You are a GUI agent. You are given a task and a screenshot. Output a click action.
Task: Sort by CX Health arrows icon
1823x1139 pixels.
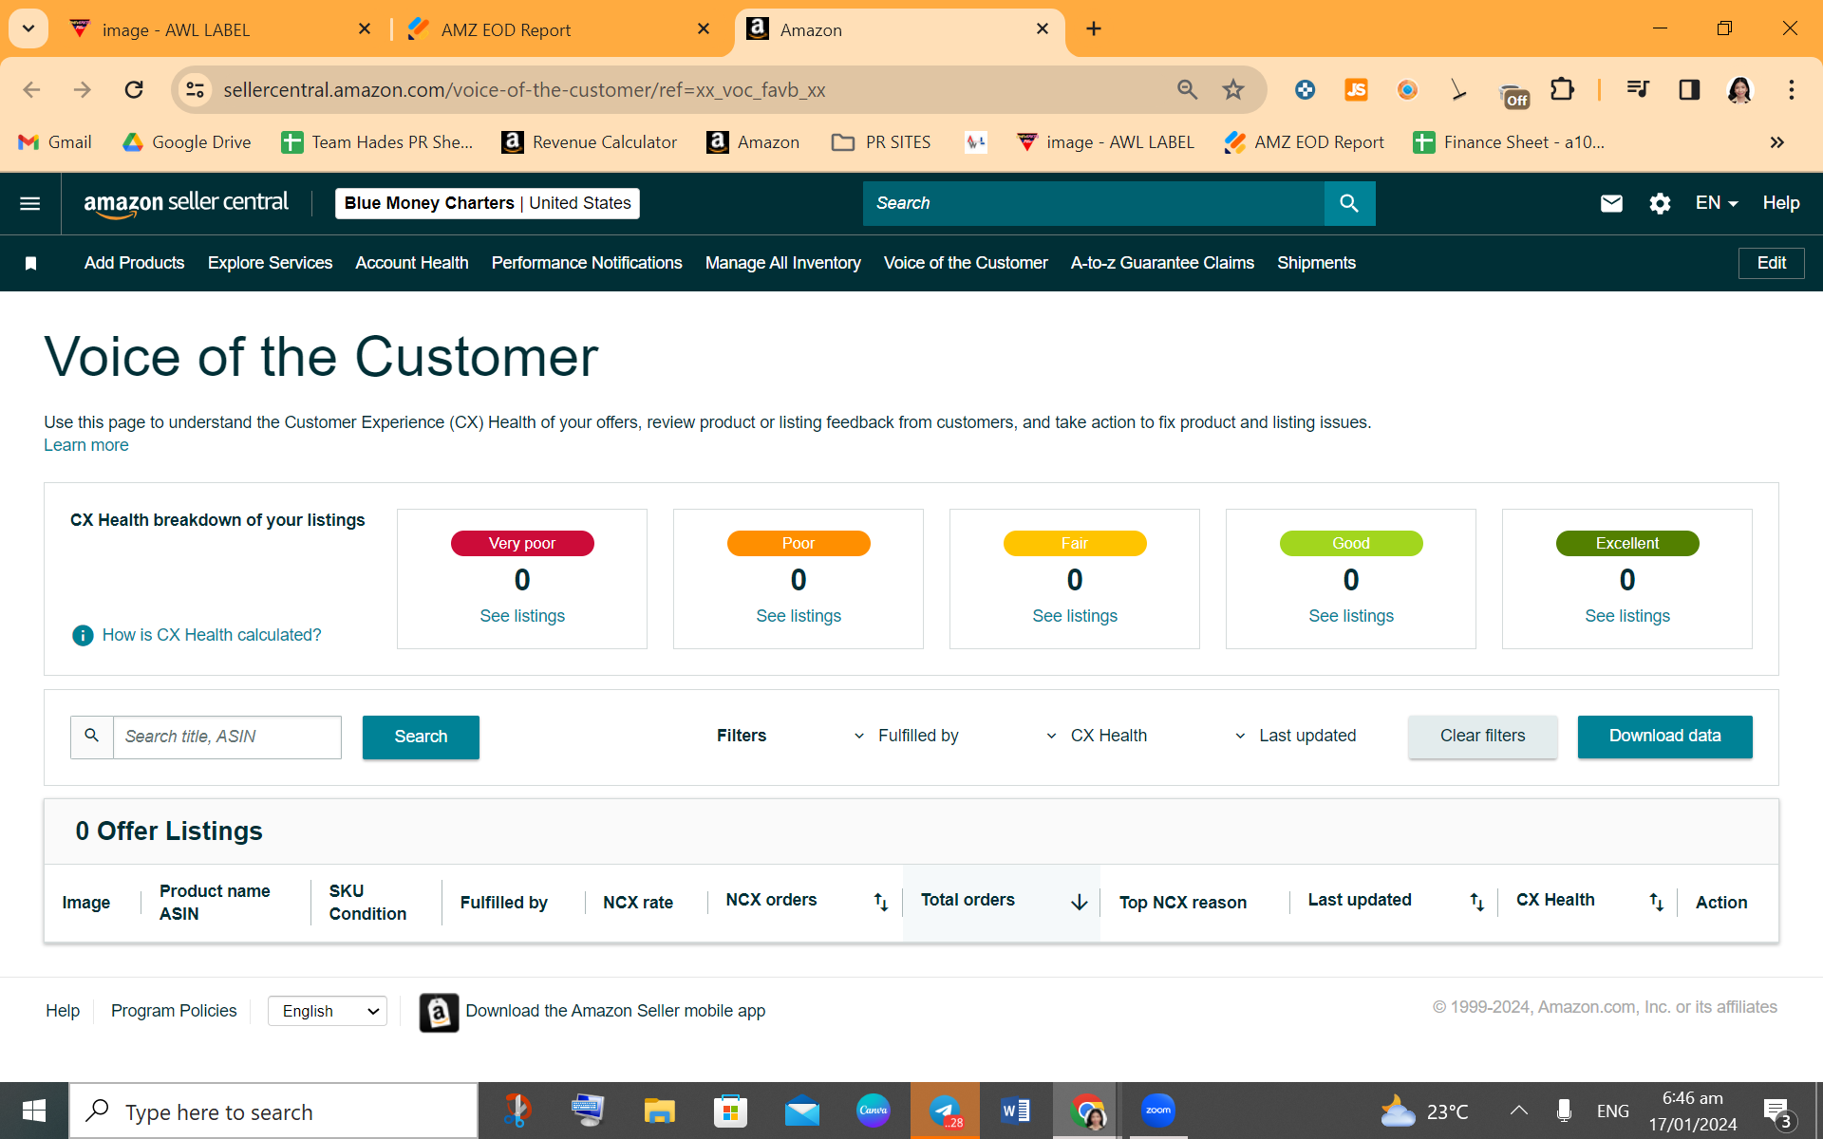1656,902
